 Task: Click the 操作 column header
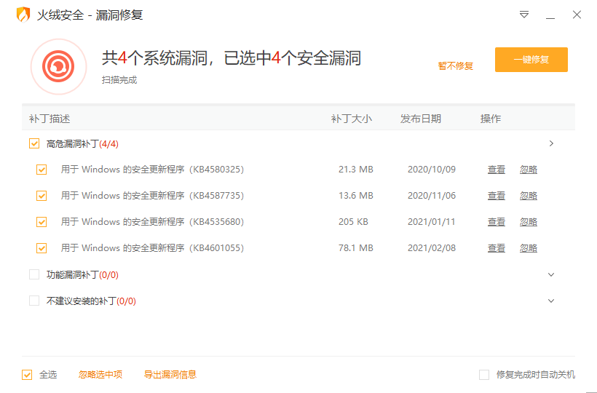pyautogui.click(x=491, y=119)
